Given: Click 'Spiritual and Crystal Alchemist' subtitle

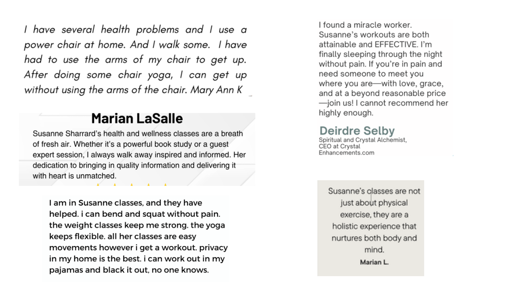Looking at the screenshot, I should coord(363,140).
